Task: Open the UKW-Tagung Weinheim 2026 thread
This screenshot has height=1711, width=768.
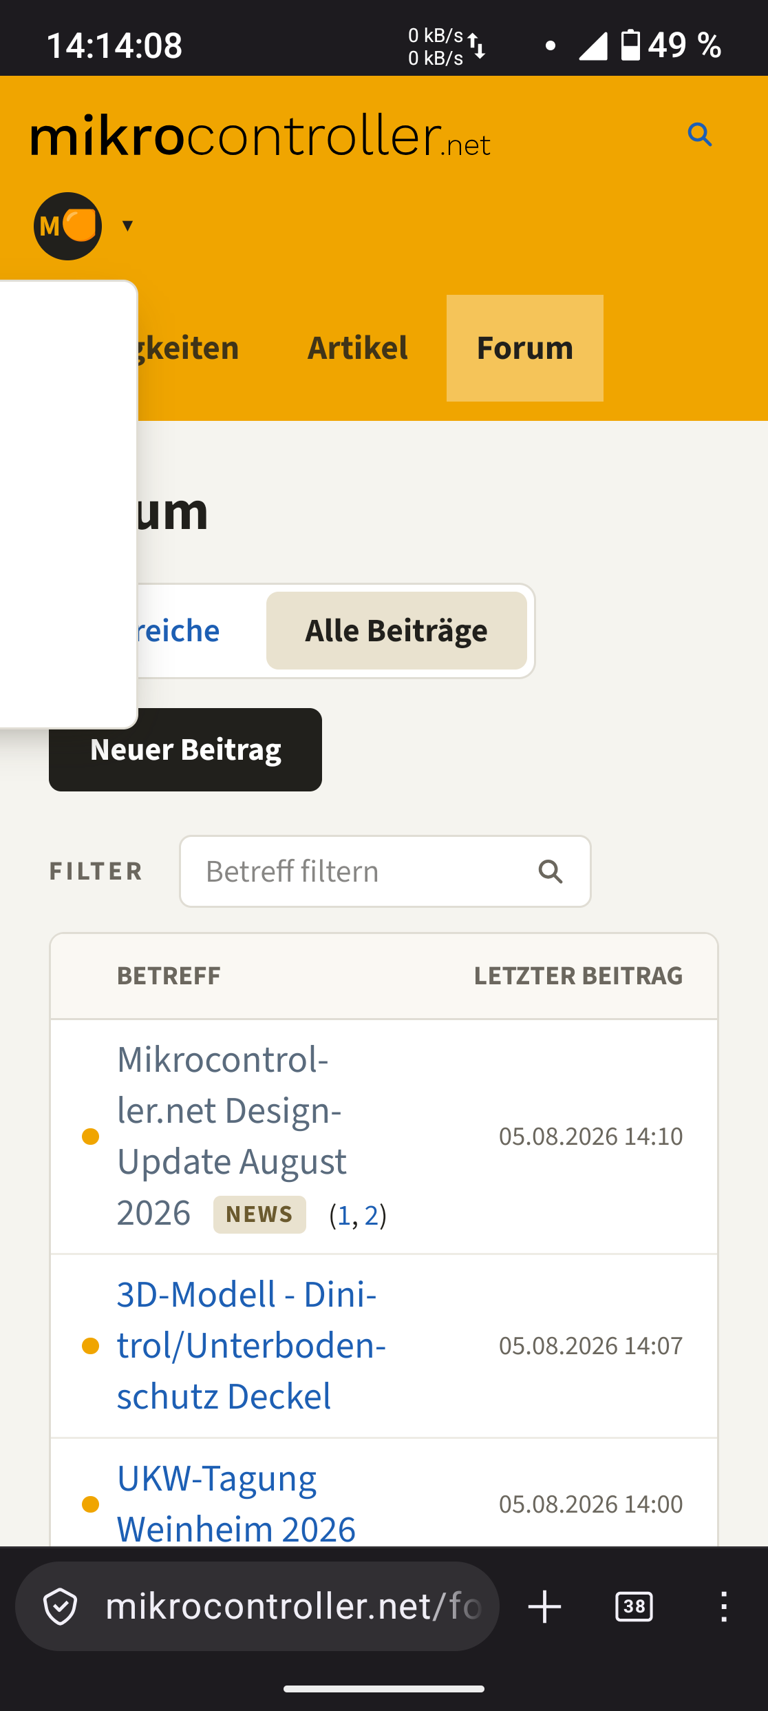Action: (x=237, y=1504)
